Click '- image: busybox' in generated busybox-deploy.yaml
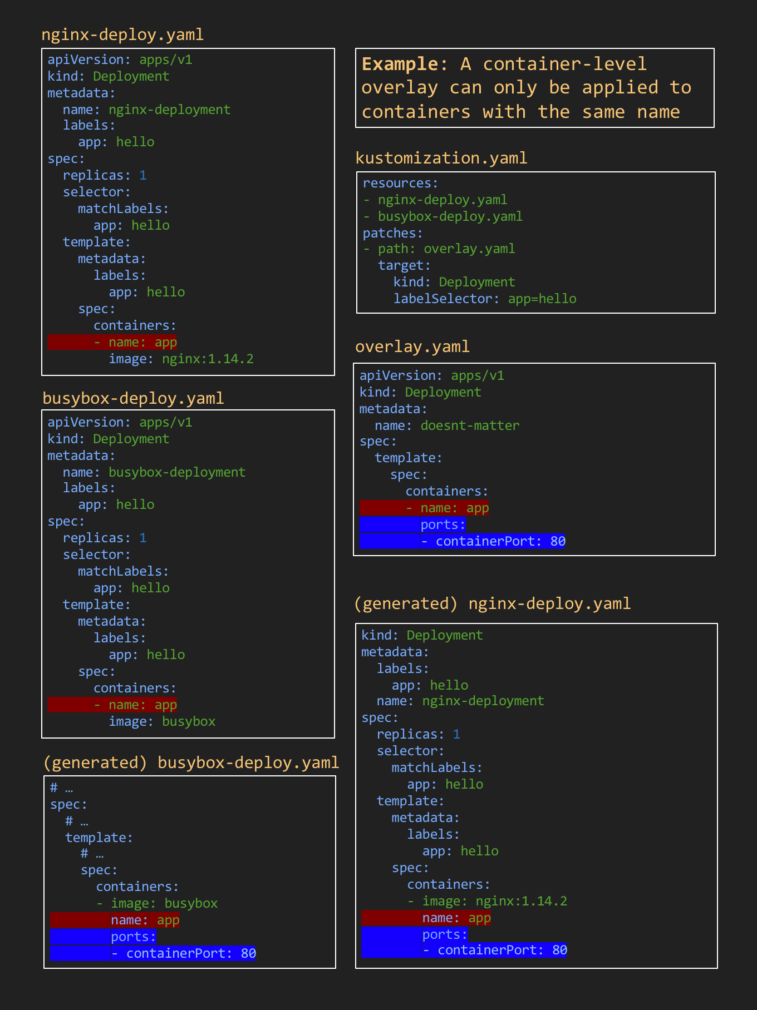The height and width of the screenshot is (1010, 757). (x=157, y=903)
